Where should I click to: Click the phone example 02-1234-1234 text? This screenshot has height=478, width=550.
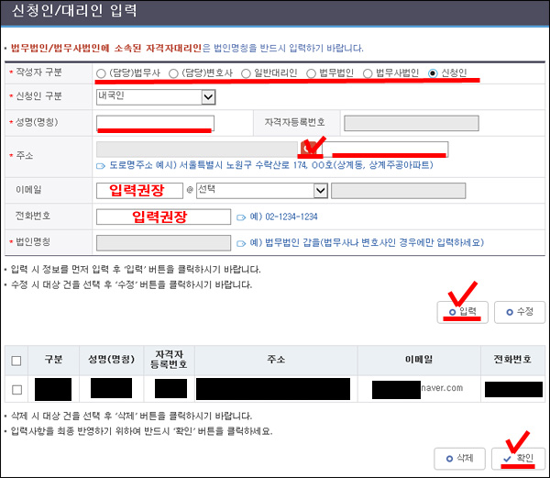pos(283,217)
